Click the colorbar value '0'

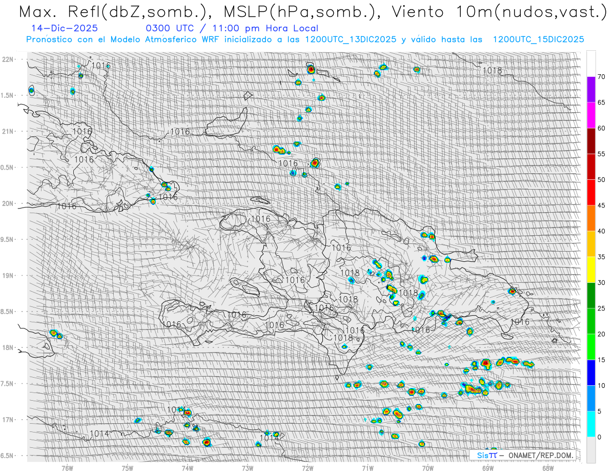pos(600,437)
